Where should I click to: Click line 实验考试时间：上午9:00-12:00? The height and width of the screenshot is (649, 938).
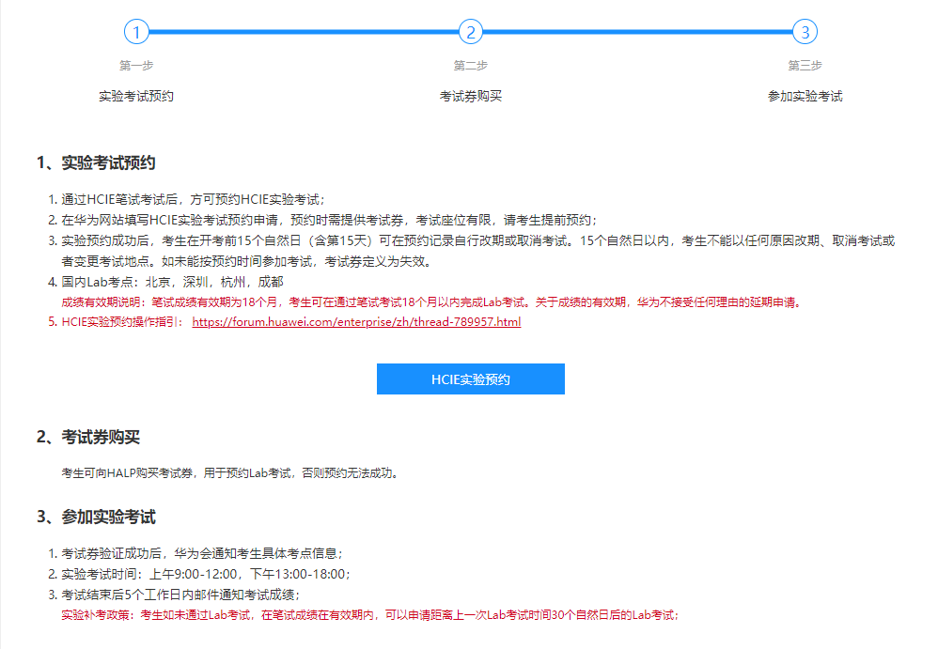(206, 574)
